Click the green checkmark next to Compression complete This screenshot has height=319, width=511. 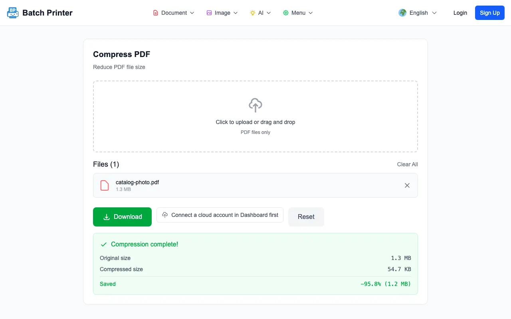104,244
